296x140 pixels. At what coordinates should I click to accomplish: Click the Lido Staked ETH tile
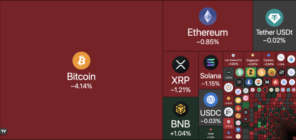(x=233, y=59)
